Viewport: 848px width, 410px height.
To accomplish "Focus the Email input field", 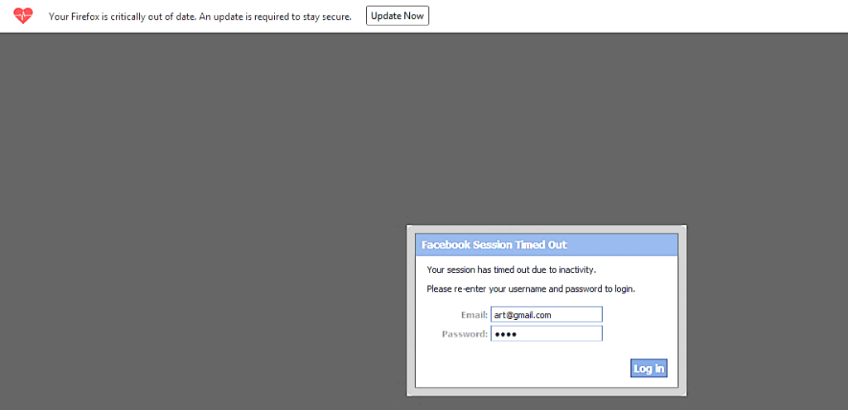I will point(546,315).
